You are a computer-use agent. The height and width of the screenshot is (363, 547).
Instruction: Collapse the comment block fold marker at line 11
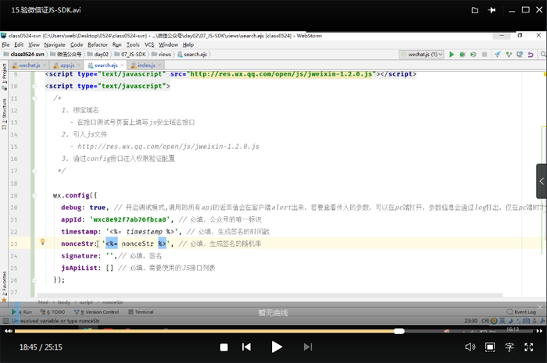[x=34, y=98]
